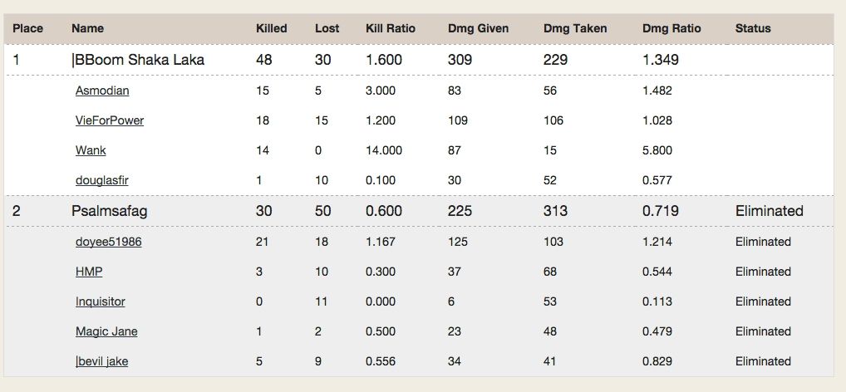The width and height of the screenshot is (846, 392).
Task: Click the Name column header
Action: pyautogui.click(x=87, y=28)
